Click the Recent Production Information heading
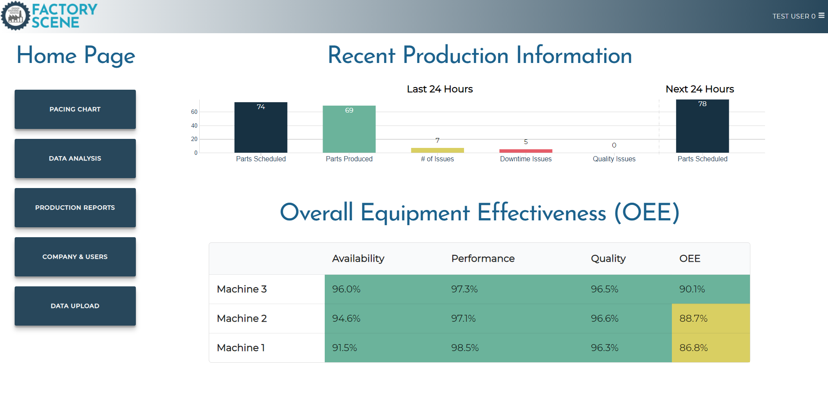828x411 pixels. point(480,55)
